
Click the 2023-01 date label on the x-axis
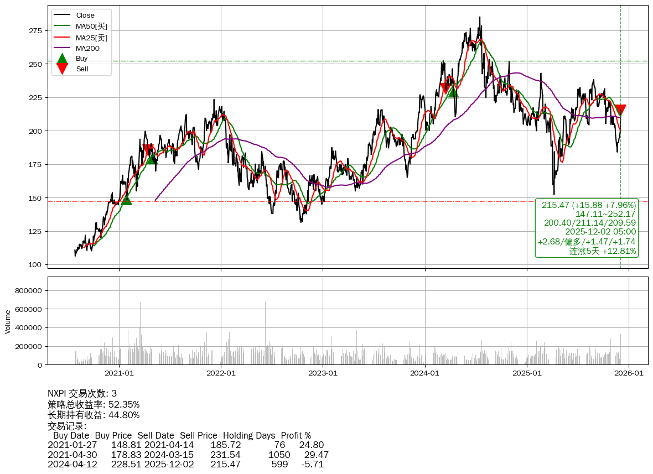tap(323, 373)
